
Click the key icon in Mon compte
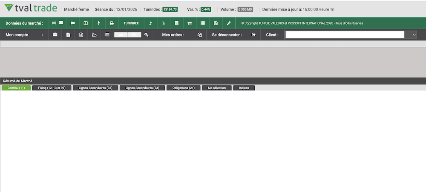(x=147, y=35)
